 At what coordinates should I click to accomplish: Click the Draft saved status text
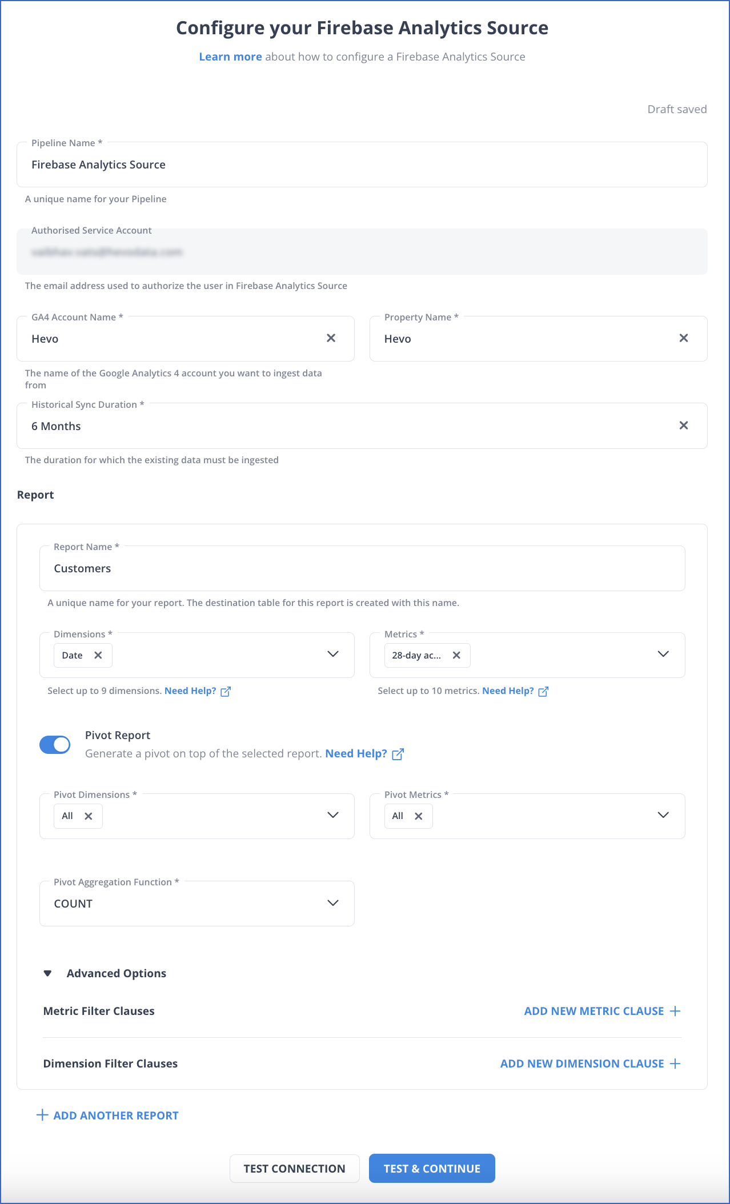677,109
